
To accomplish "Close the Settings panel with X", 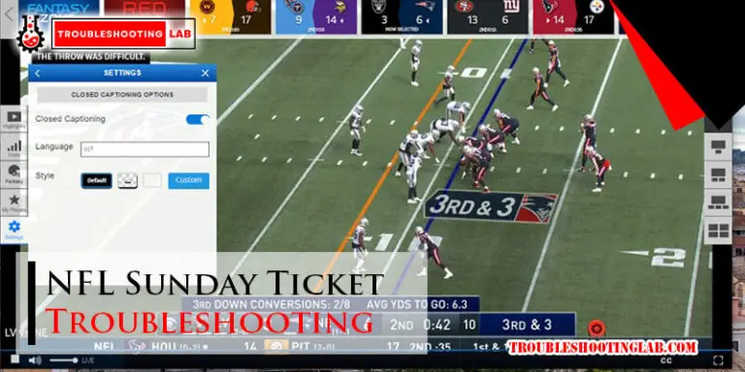I will coord(206,73).
